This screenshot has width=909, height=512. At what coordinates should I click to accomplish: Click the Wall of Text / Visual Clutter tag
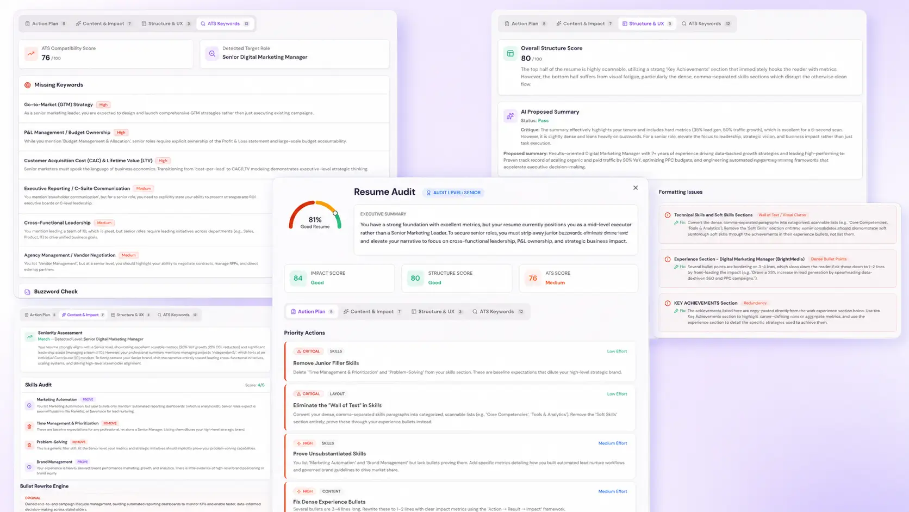[x=782, y=215]
